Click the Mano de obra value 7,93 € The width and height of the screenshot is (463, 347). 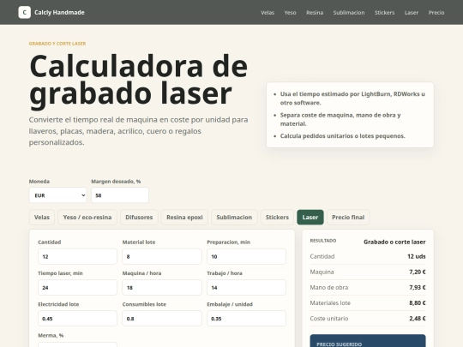pyautogui.click(x=418, y=287)
